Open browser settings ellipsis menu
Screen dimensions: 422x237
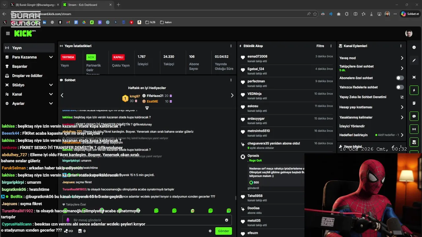coord(395,14)
